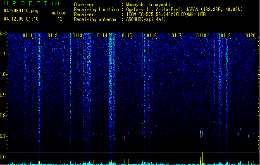Select the Ogata-vill. Akita-Pref. JAPAN location text
260x165 pixels.
184,9
